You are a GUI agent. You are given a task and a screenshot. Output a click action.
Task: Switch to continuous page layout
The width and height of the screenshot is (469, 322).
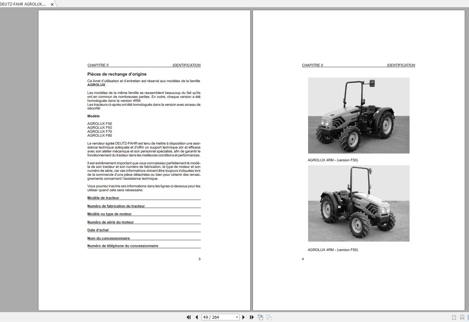(x=462, y=317)
